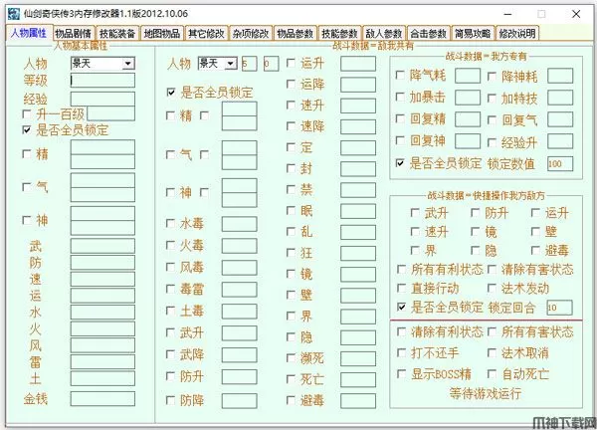The height and width of the screenshot is (430, 597).
Task: Check the 武降 checkbox
Action: tap(170, 354)
